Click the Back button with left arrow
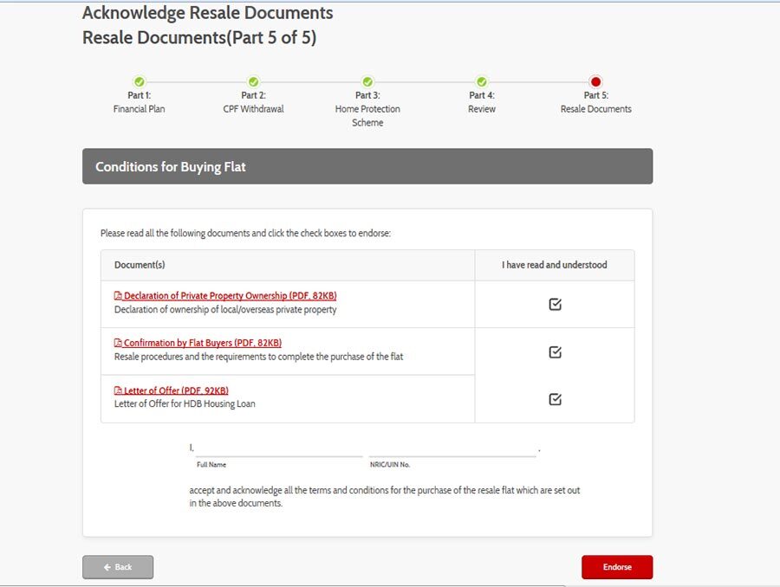 click(118, 567)
